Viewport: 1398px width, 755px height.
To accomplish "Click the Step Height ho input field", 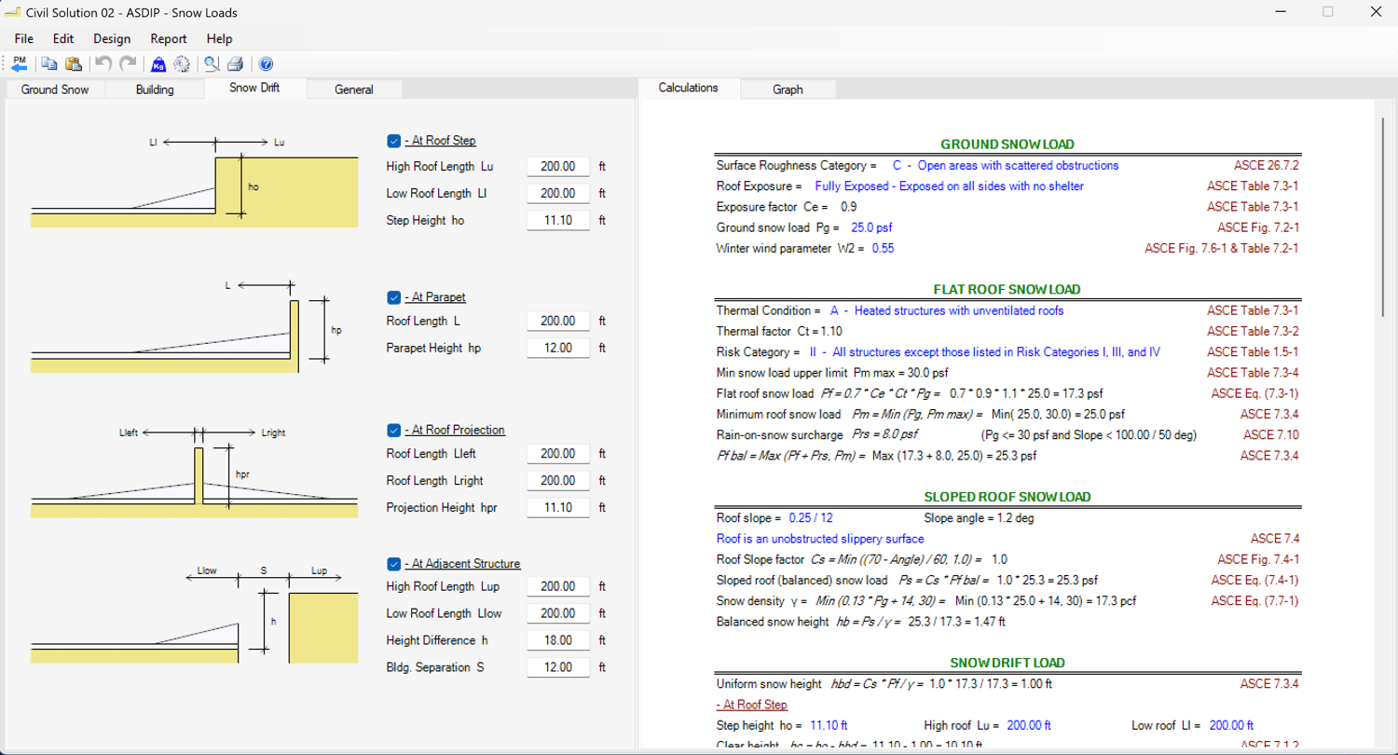I will 558,221.
